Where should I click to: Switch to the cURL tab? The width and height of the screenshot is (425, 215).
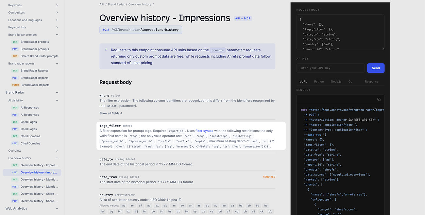[x=303, y=82]
